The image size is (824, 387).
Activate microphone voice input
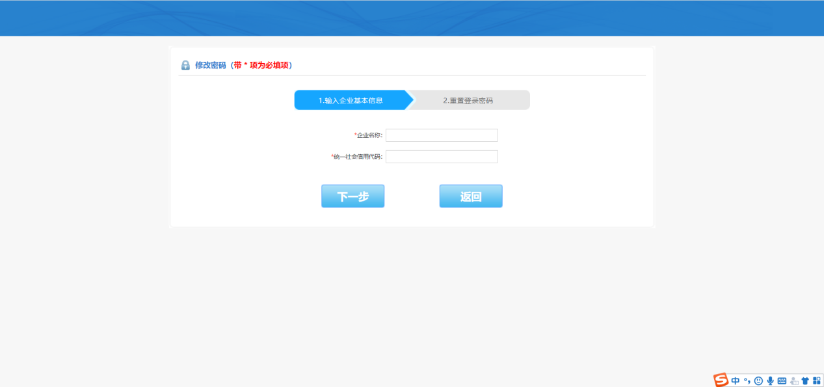[770, 380]
